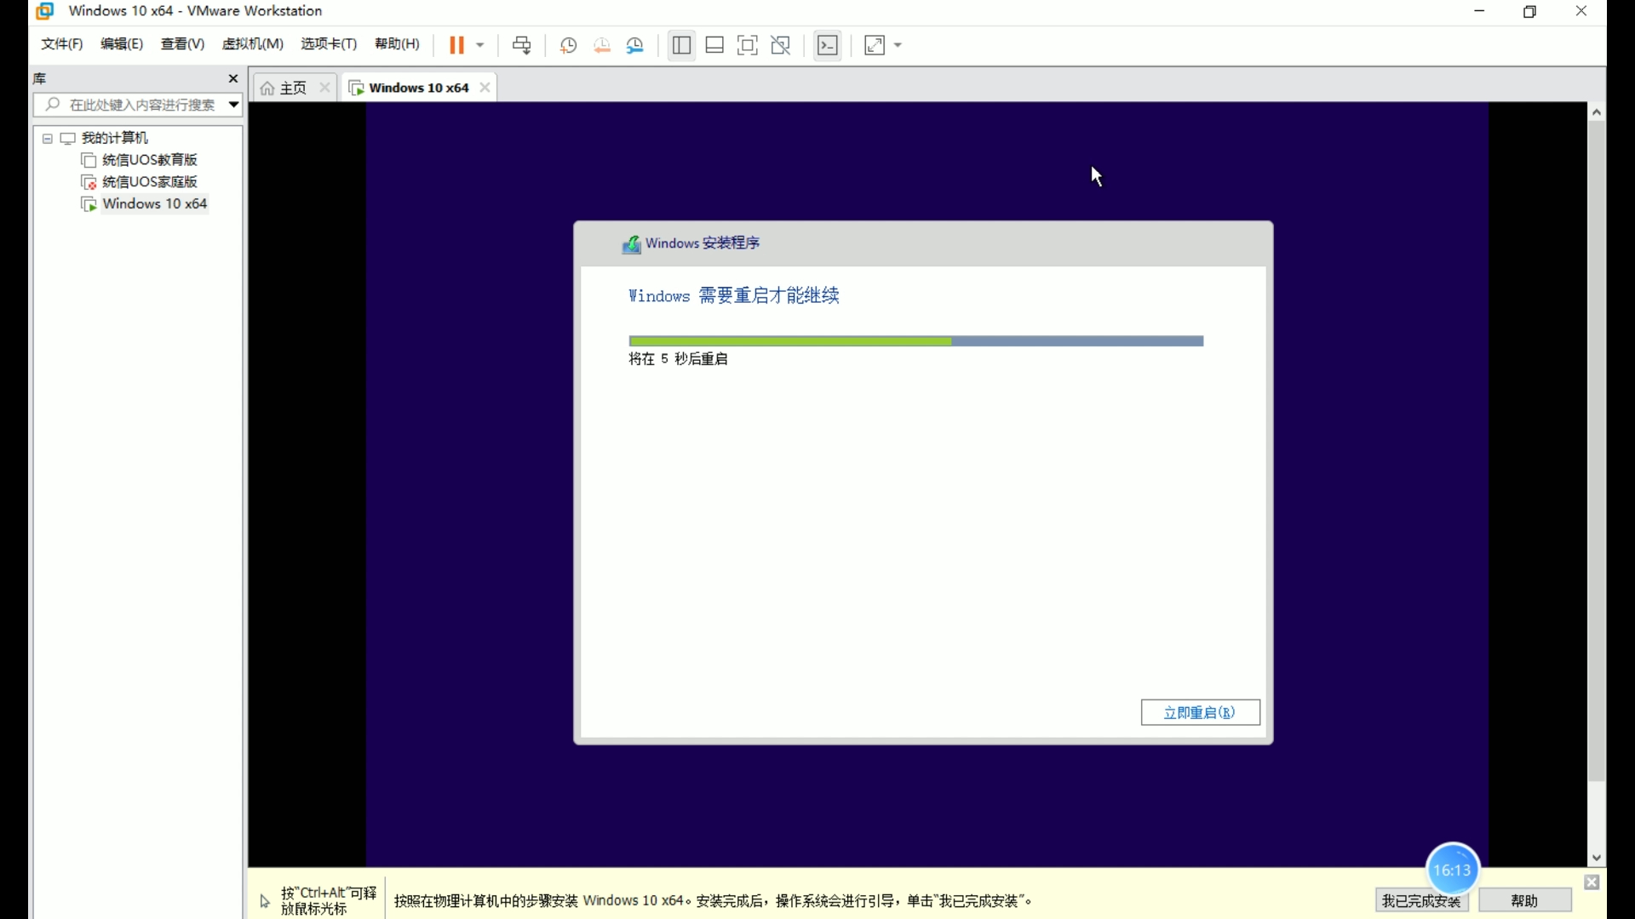Open the 虚拟机(M) menu
Screen dimensions: 1635x919
point(252,44)
